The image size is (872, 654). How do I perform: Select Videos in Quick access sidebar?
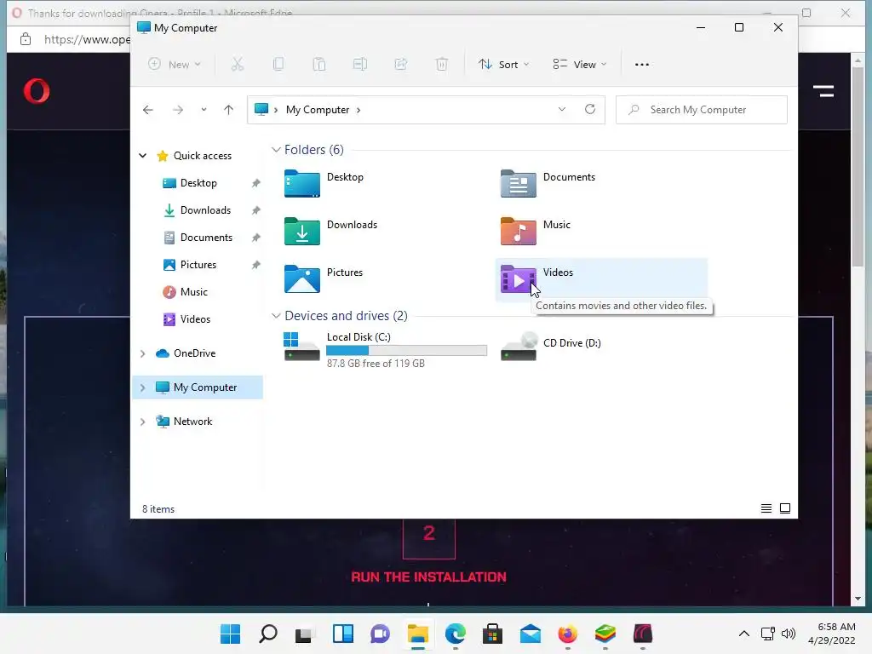pyautogui.click(x=195, y=319)
